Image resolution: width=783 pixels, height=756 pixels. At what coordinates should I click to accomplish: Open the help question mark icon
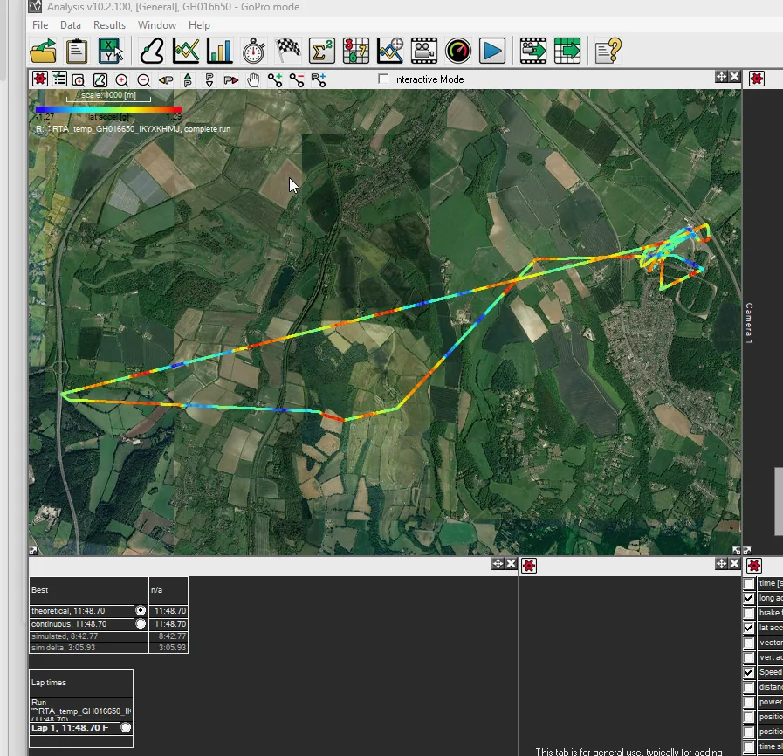[608, 51]
